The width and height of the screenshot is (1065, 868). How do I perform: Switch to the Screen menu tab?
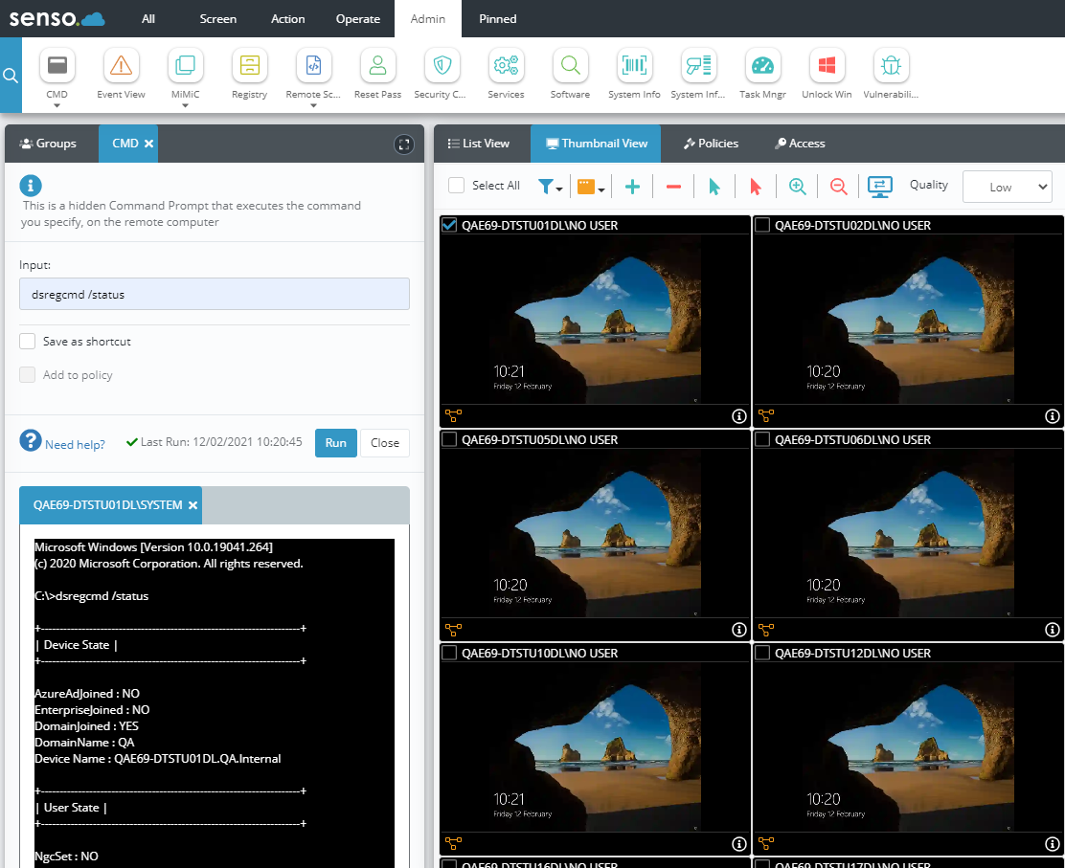(218, 19)
